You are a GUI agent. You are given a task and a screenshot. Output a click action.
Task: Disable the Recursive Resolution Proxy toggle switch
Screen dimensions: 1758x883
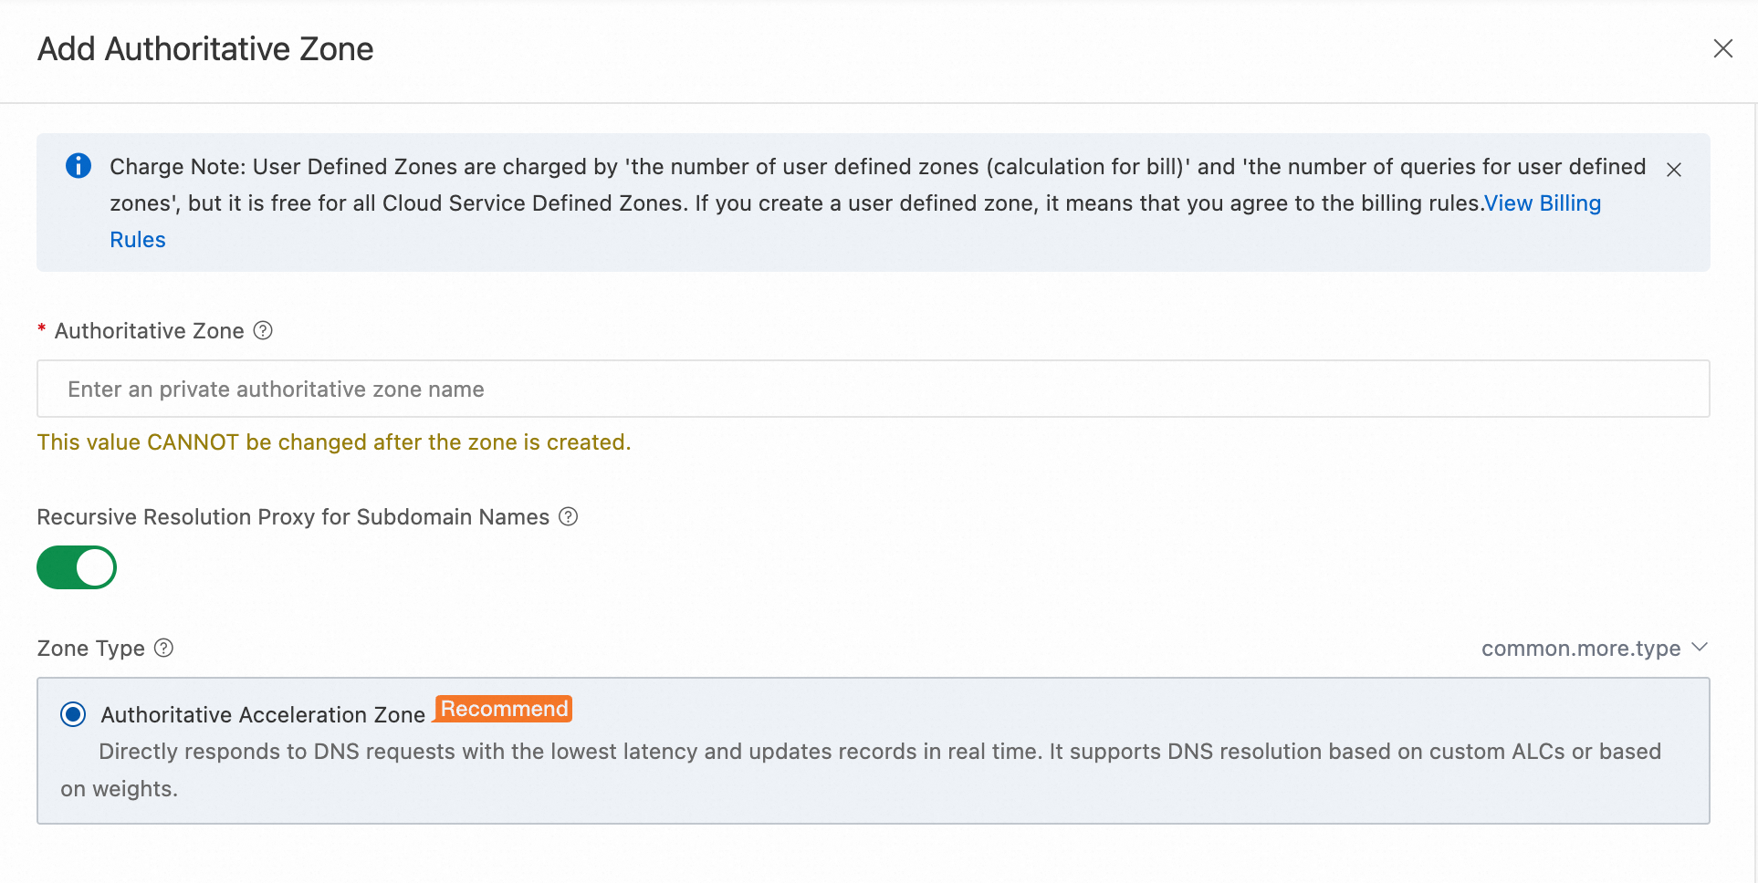(77, 567)
